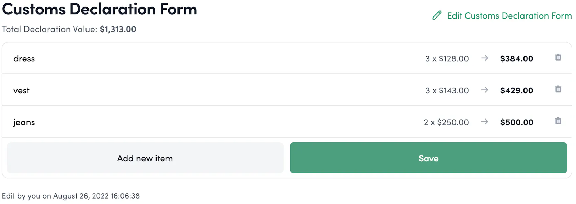This screenshot has width=576, height=204.
Task: Click the dress total $384.00
Action: coord(517,59)
